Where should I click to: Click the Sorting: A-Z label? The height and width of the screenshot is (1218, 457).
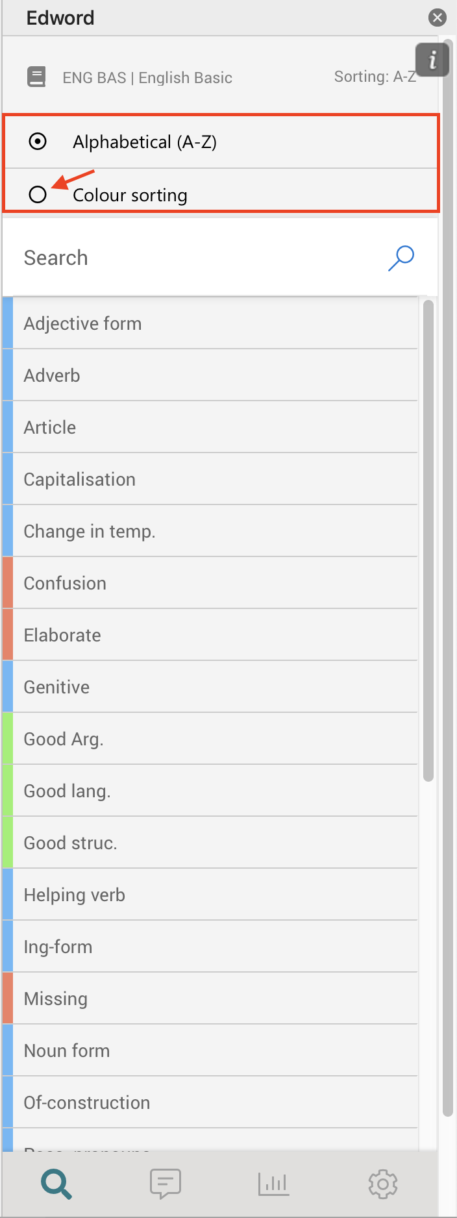(x=375, y=77)
